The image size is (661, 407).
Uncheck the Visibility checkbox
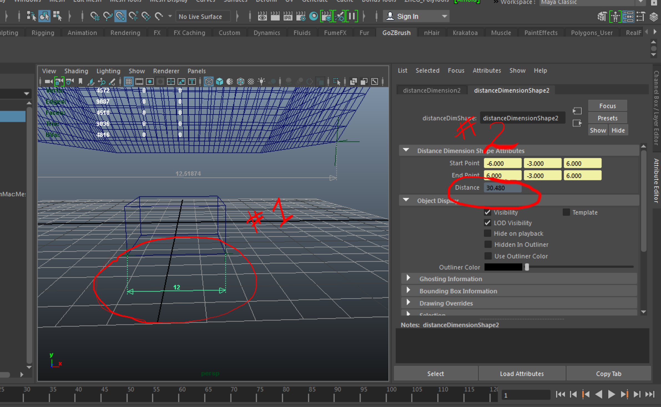coord(488,212)
